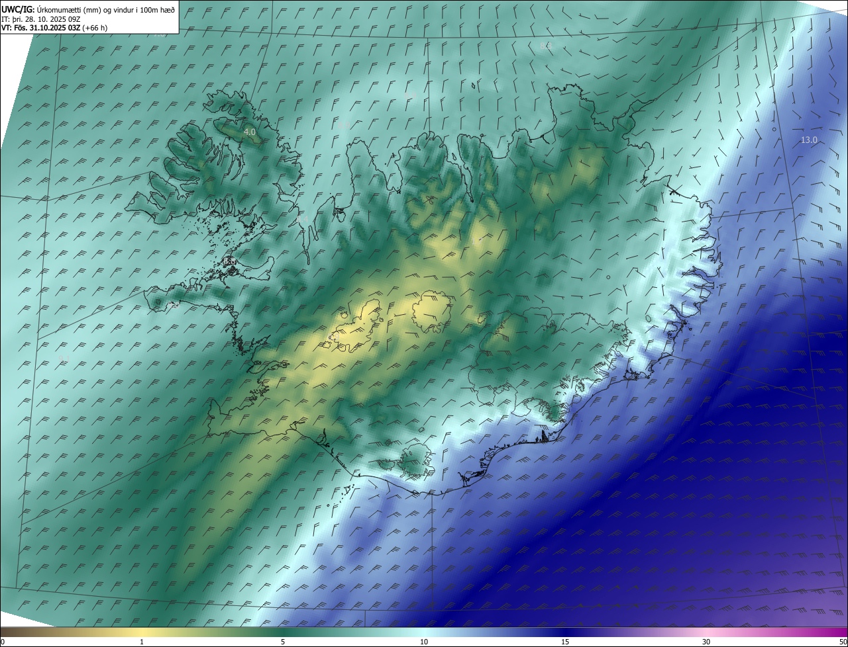Click the 13.0 value label in the east
This screenshot has width=848, height=647.
tap(809, 140)
